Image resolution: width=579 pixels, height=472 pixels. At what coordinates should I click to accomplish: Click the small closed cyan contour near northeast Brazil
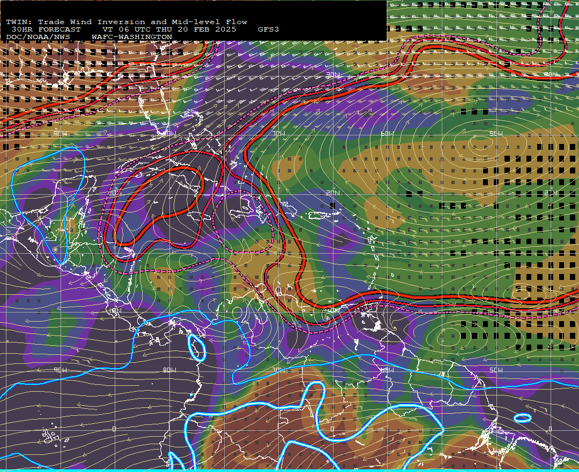click(x=523, y=418)
